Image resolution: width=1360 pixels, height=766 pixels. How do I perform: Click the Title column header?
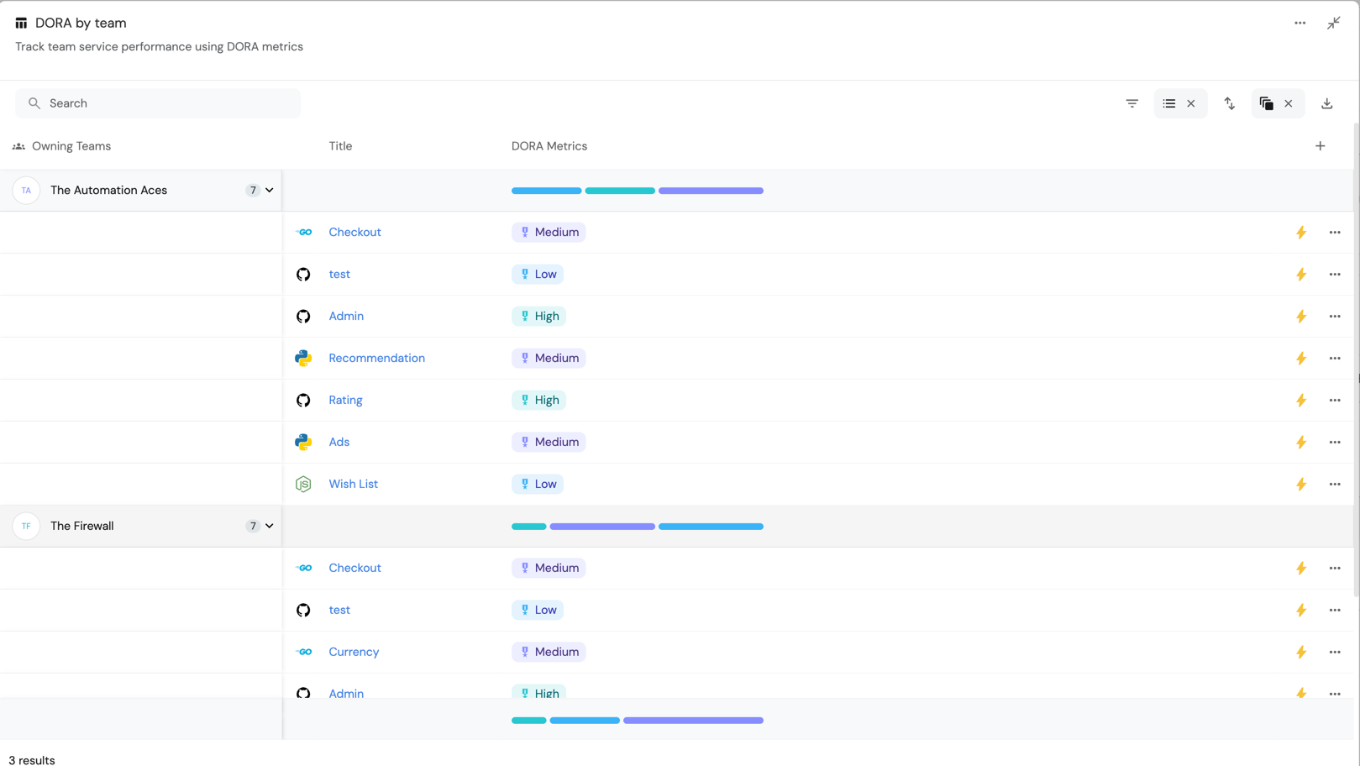click(340, 146)
